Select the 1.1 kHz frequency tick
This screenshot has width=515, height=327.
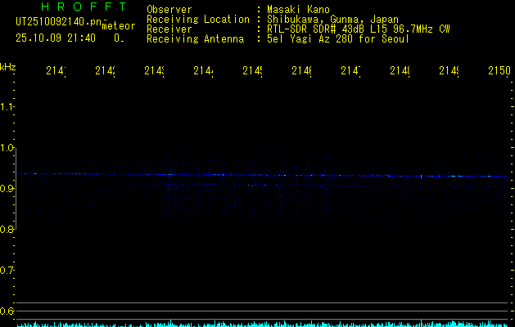[7, 107]
